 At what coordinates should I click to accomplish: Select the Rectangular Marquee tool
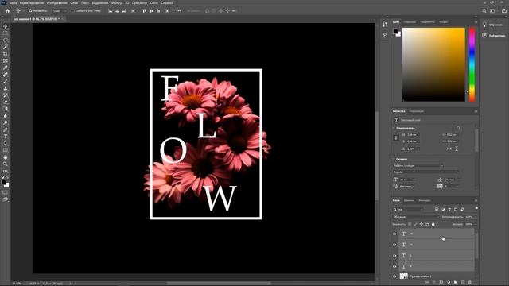tap(6, 33)
